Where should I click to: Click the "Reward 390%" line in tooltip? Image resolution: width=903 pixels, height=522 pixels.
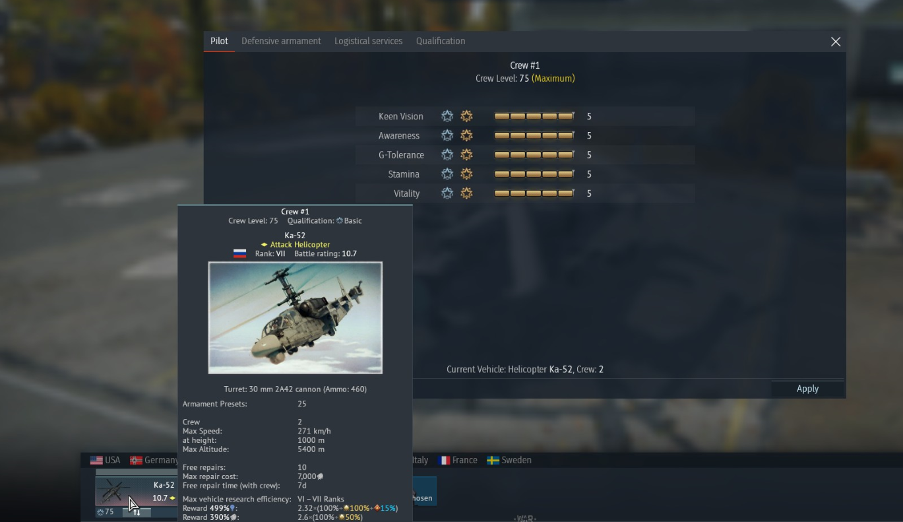[272, 517]
